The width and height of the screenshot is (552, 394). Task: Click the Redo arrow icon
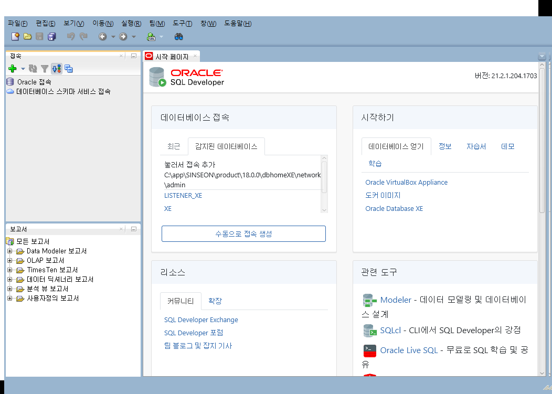click(83, 36)
